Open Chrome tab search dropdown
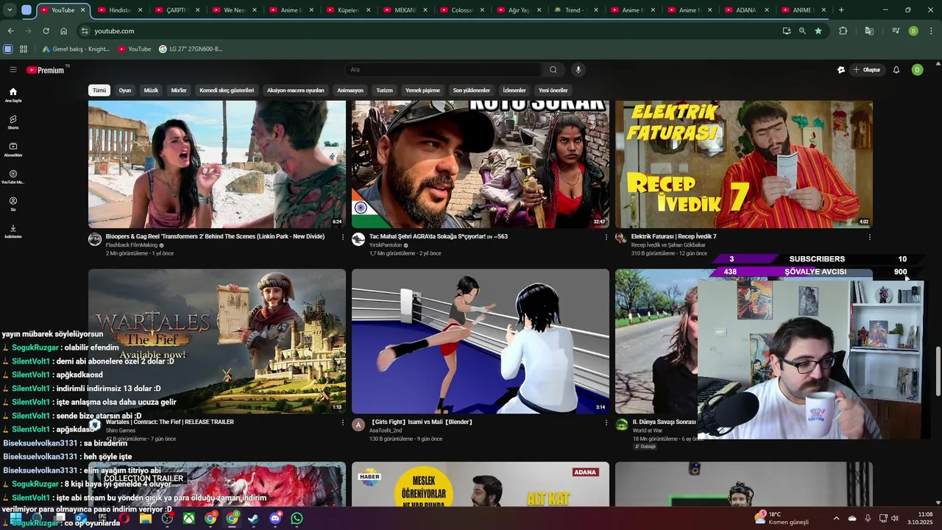Viewport: 942px width, 530px height. coord(9,10)
